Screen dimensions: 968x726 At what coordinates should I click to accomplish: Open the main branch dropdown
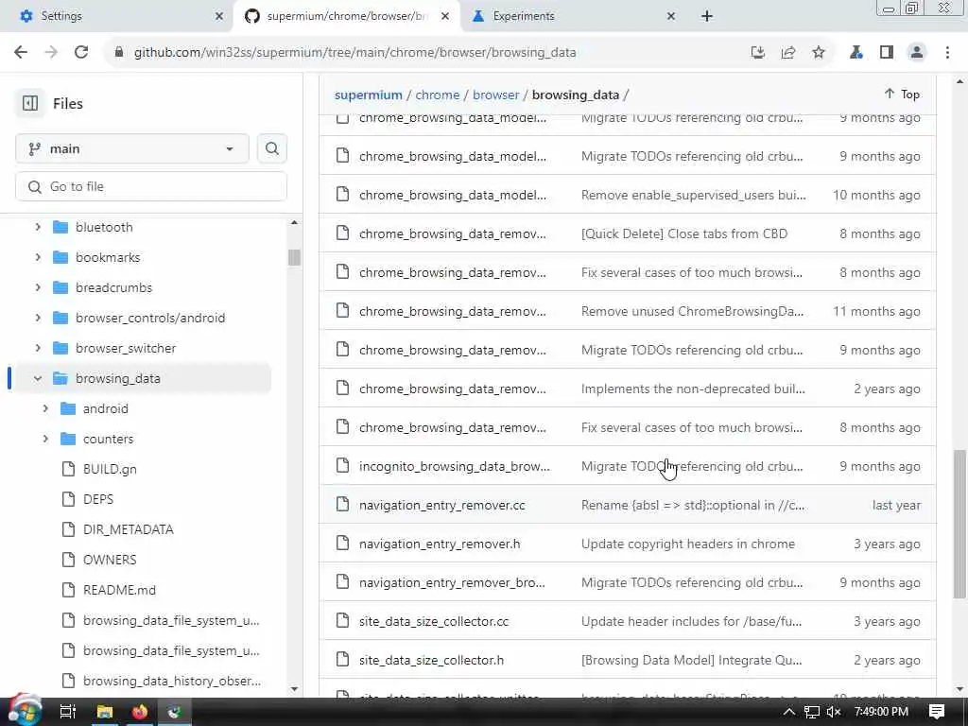(132, 148)
